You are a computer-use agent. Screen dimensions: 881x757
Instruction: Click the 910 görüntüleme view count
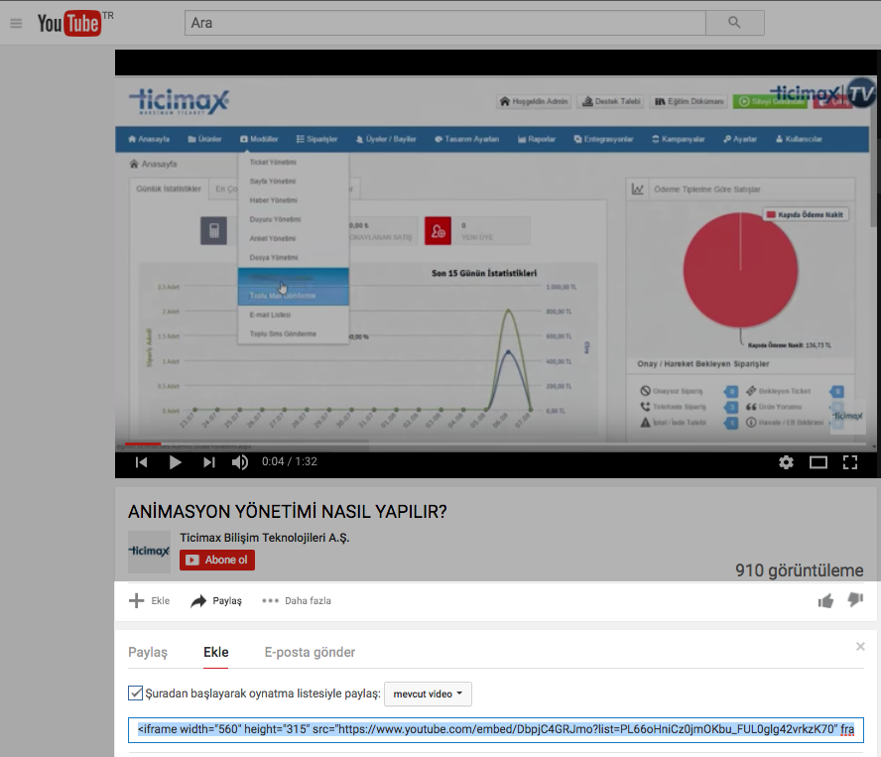pos(799,570)
